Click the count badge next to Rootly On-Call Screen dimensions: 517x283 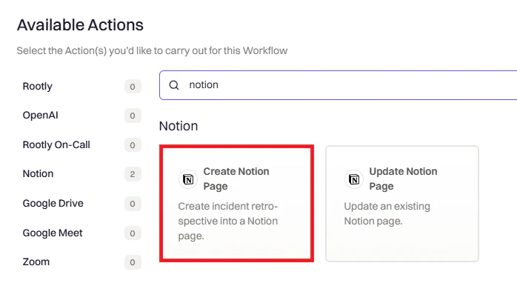133,144
